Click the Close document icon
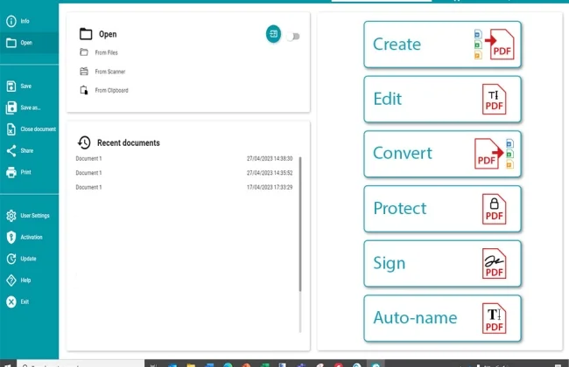 click(11, 129)
